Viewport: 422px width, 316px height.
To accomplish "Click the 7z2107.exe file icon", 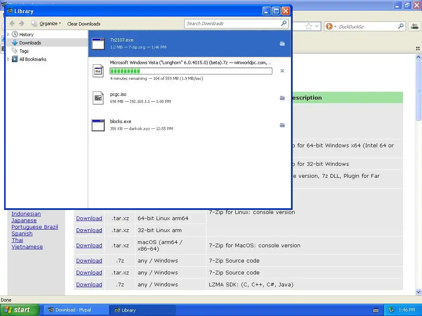I will (x=98, y=44).
